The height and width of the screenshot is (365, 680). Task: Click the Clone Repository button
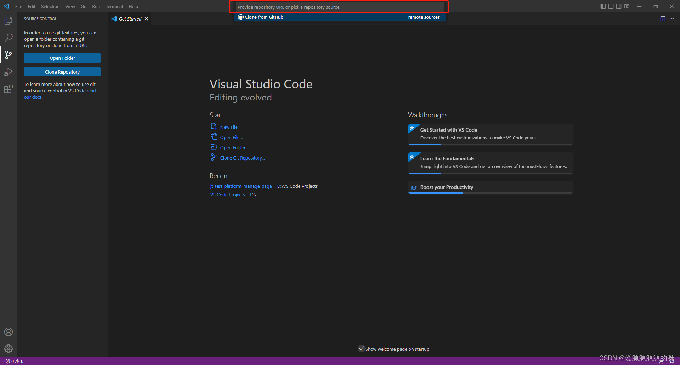click(62, 72)
